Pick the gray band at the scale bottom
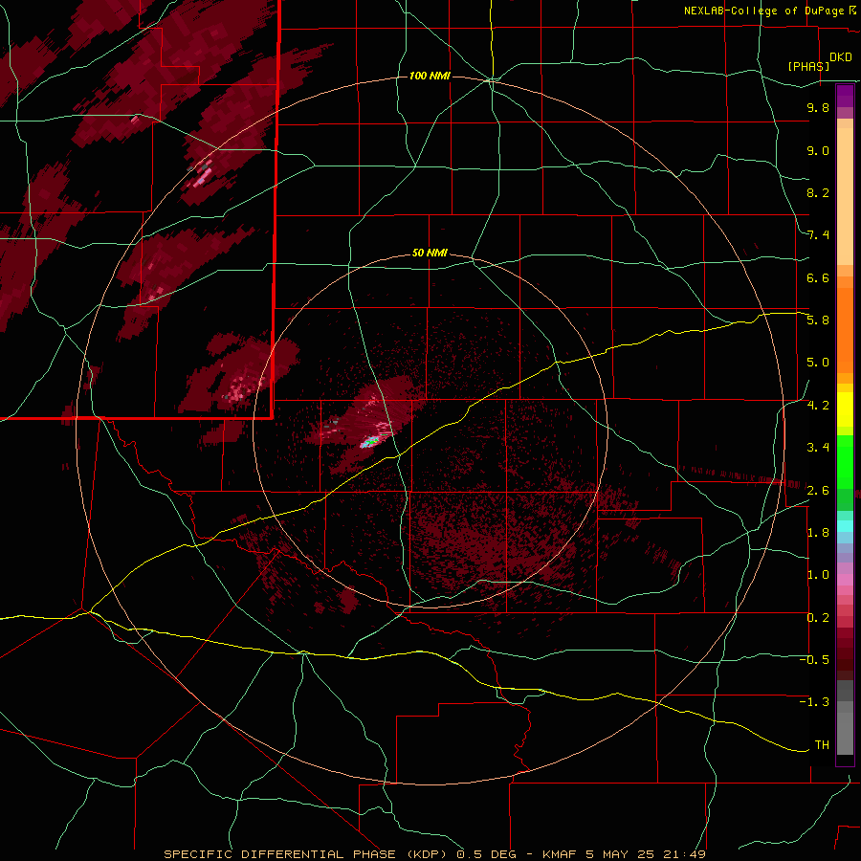The width and height of the screenshot is (861, 861). point(845,719)
